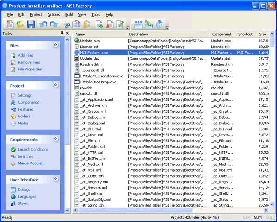
Task: Click the Merge Modules icon
Action: tap(13, 164)
